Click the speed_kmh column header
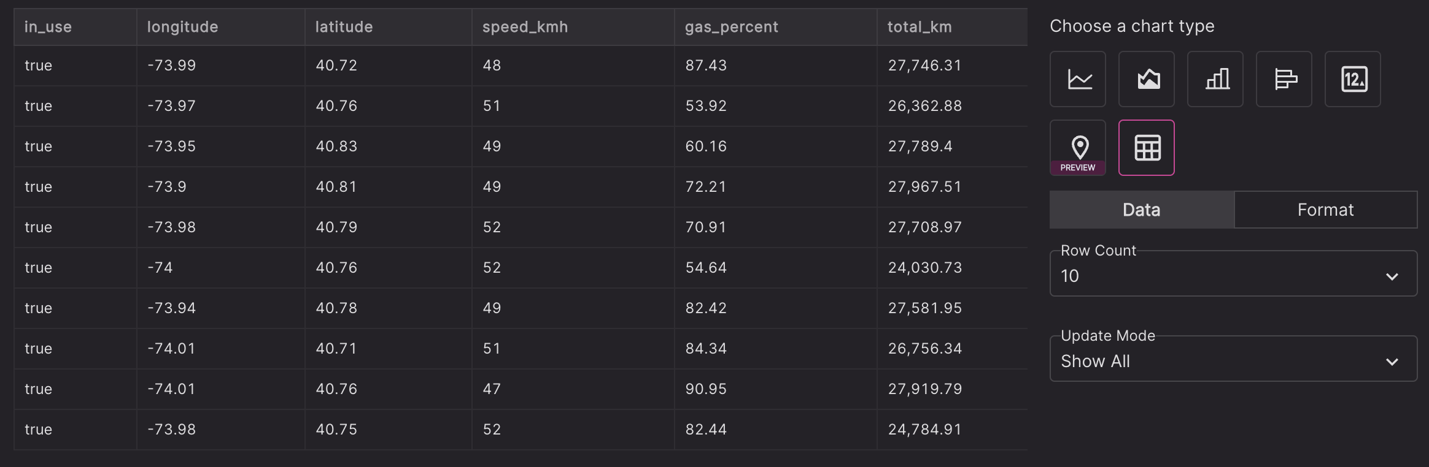Screen dimensions: 1429x467 pos(525,27)
